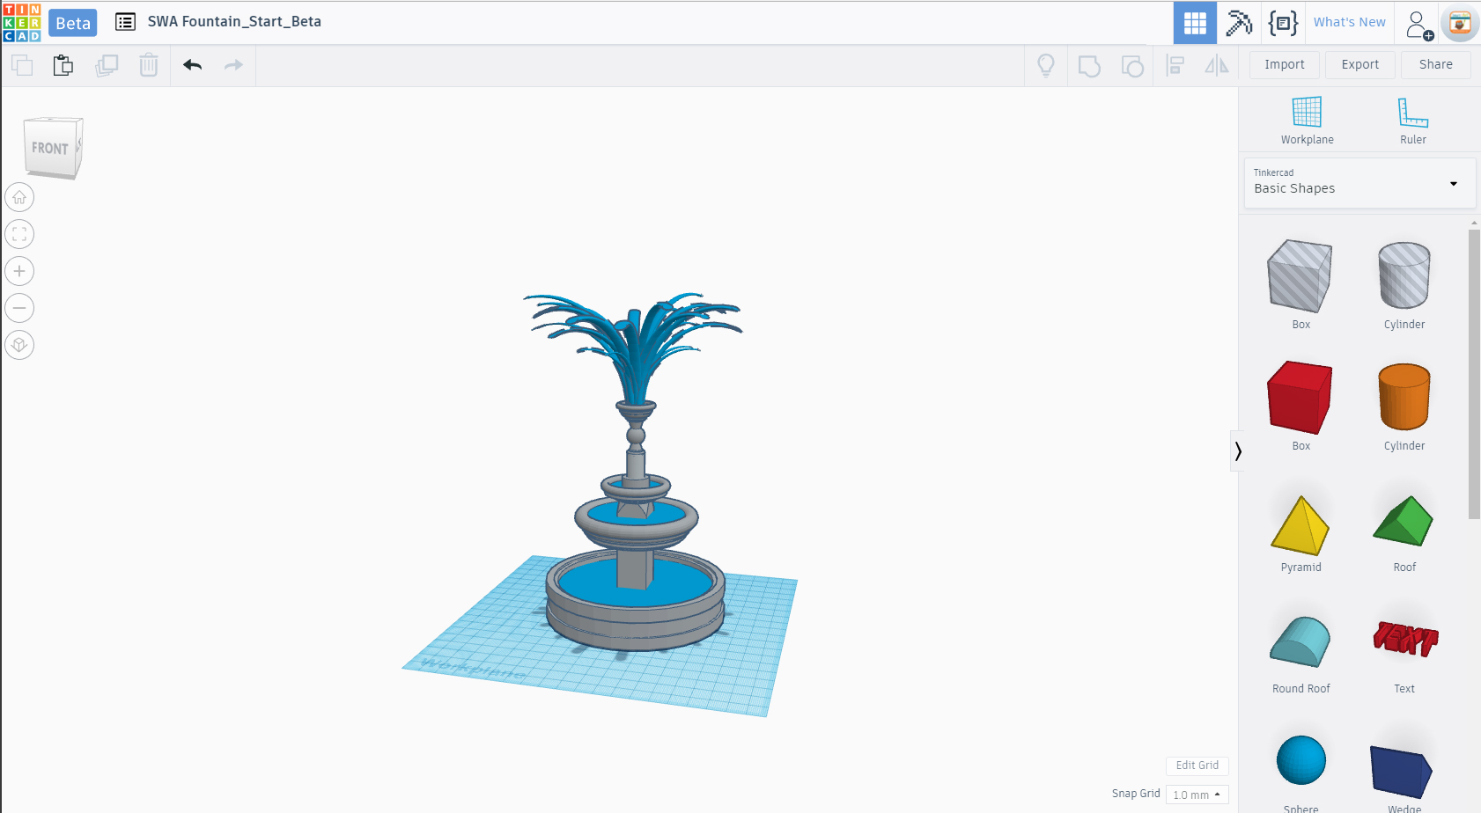This screenshot has width=1481, height=813.
Task: Click the shapes panel vertical scrollbar
Action: click(1474, 376)
